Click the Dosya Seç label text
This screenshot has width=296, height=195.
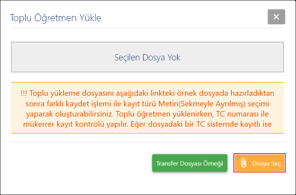(x=267, y=164)
